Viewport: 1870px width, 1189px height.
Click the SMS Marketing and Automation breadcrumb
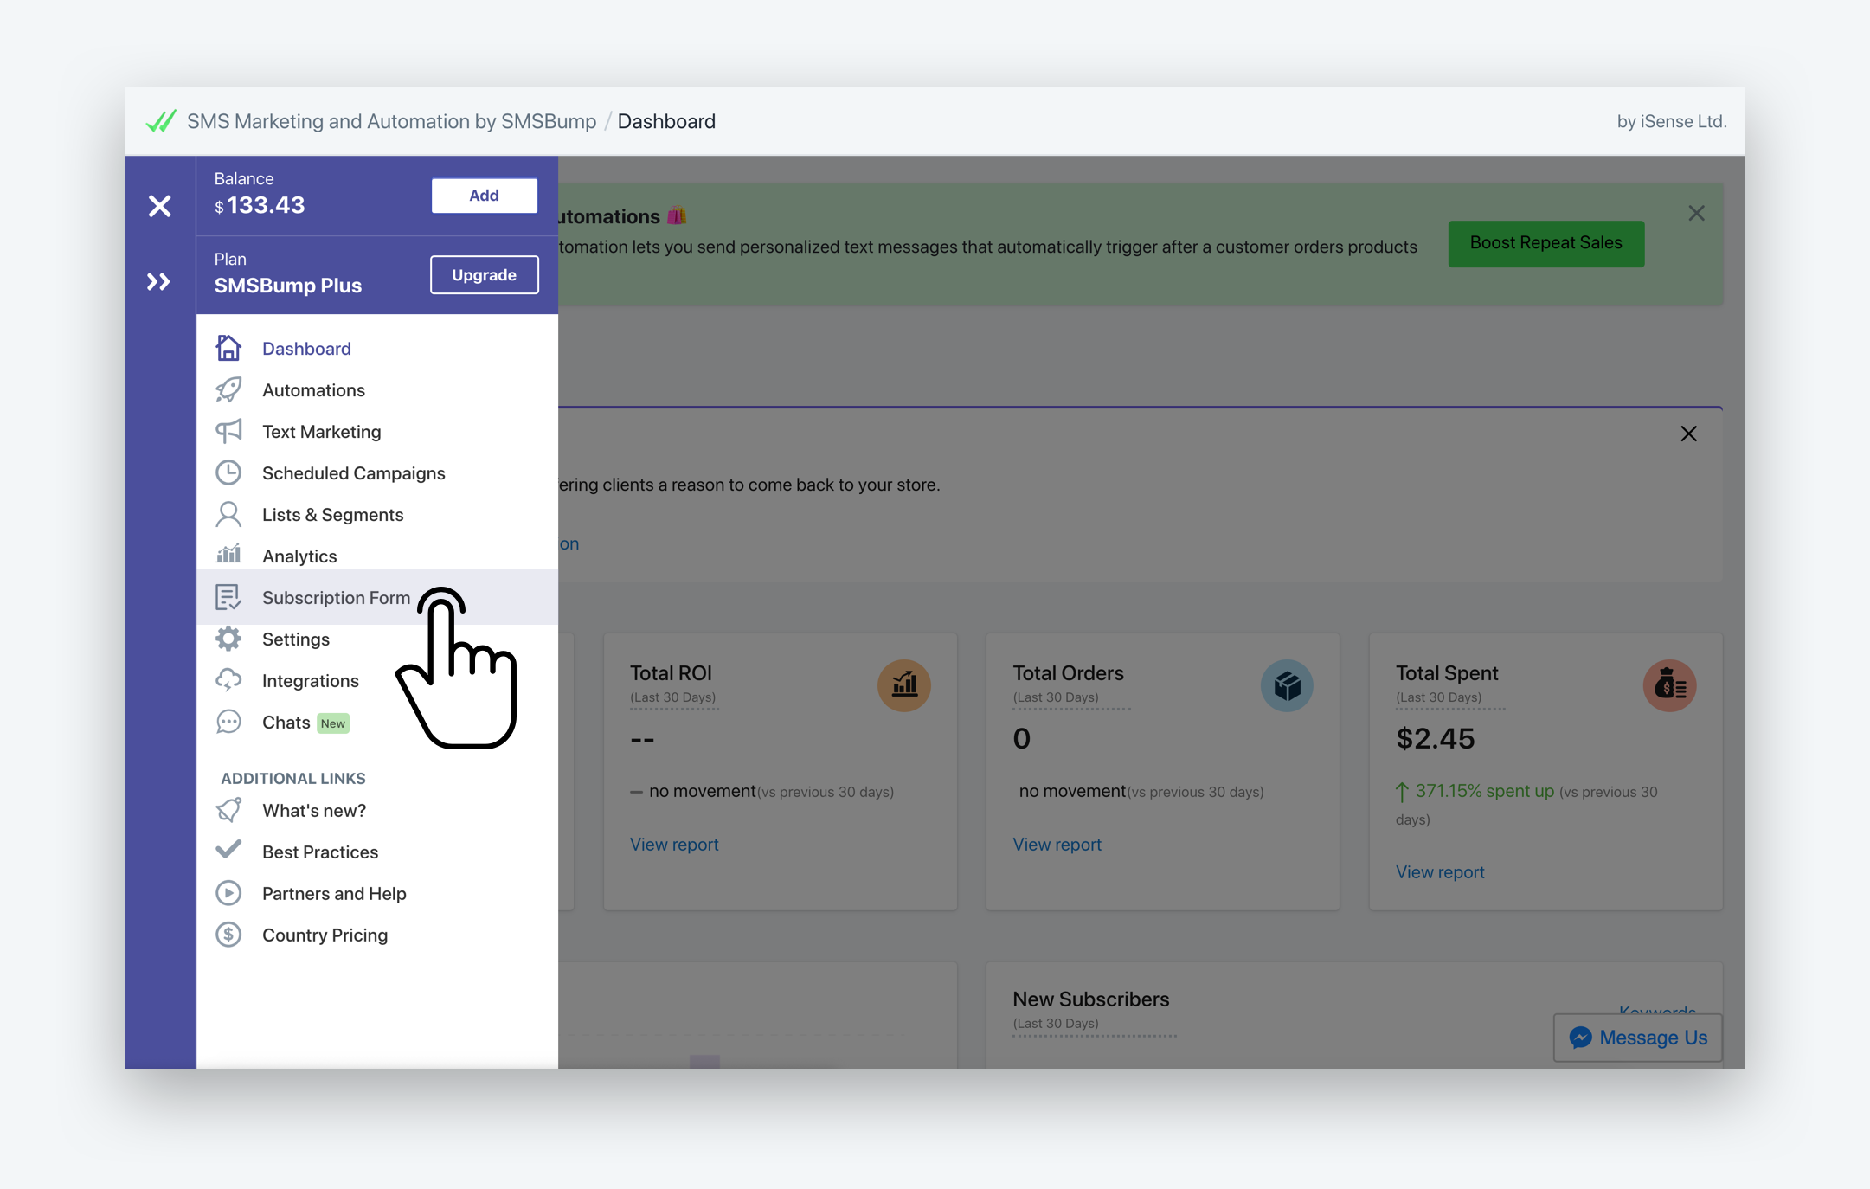(391, 121)
